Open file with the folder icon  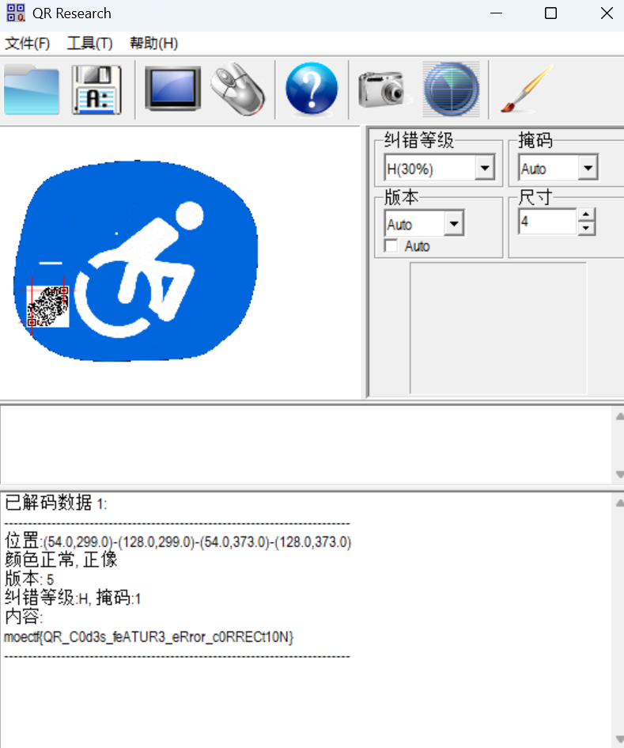[x=32, y=89]
